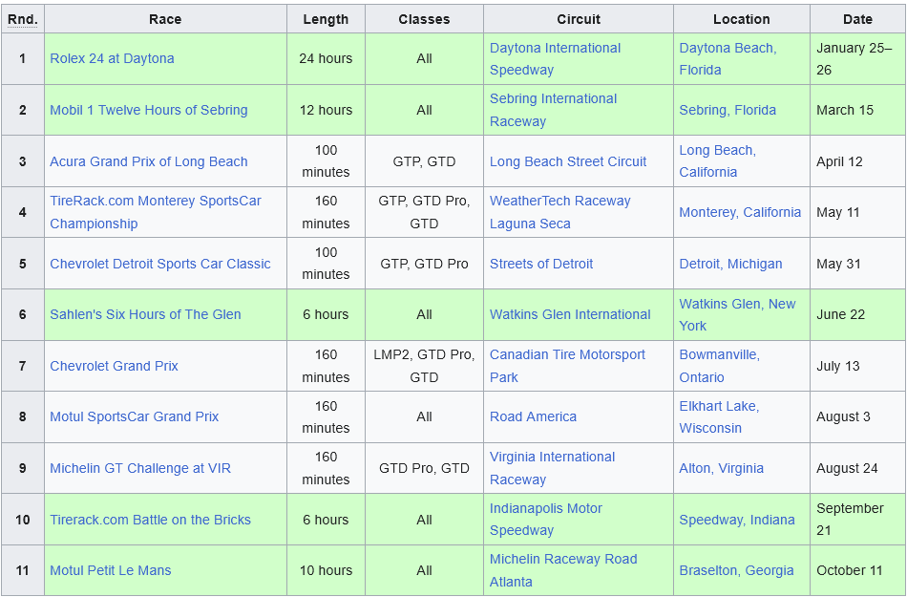Visit the Braselton, Georgia link
Viewport: 907px width, 597px height.
736,570
